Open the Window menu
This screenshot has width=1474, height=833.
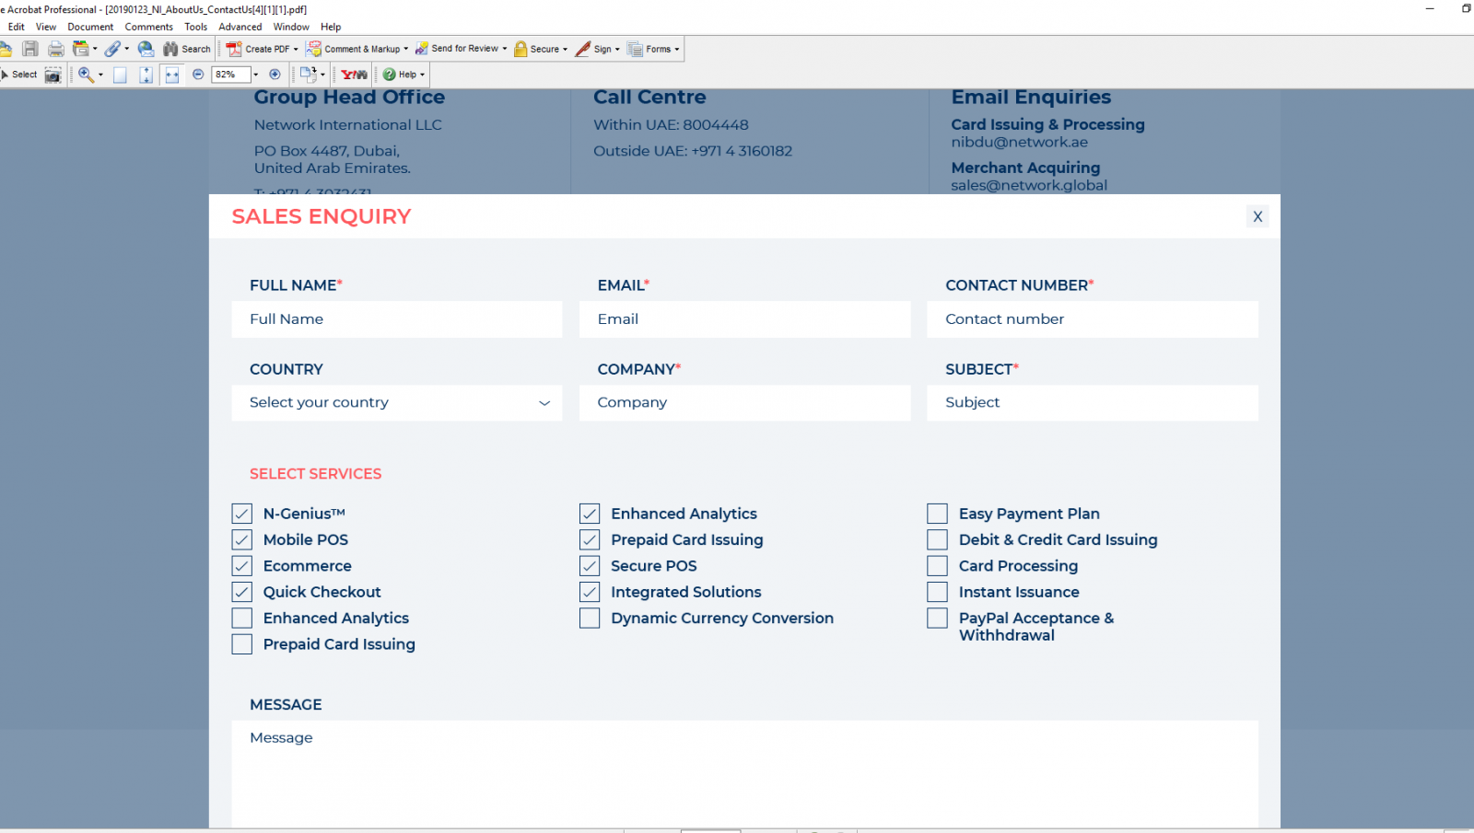point(291,27)
